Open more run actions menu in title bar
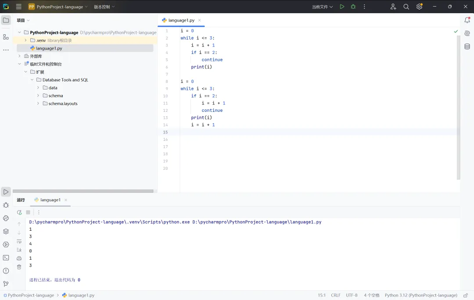 point(364,7)
